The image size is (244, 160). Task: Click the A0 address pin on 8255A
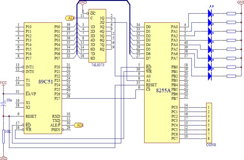[148, 76]
